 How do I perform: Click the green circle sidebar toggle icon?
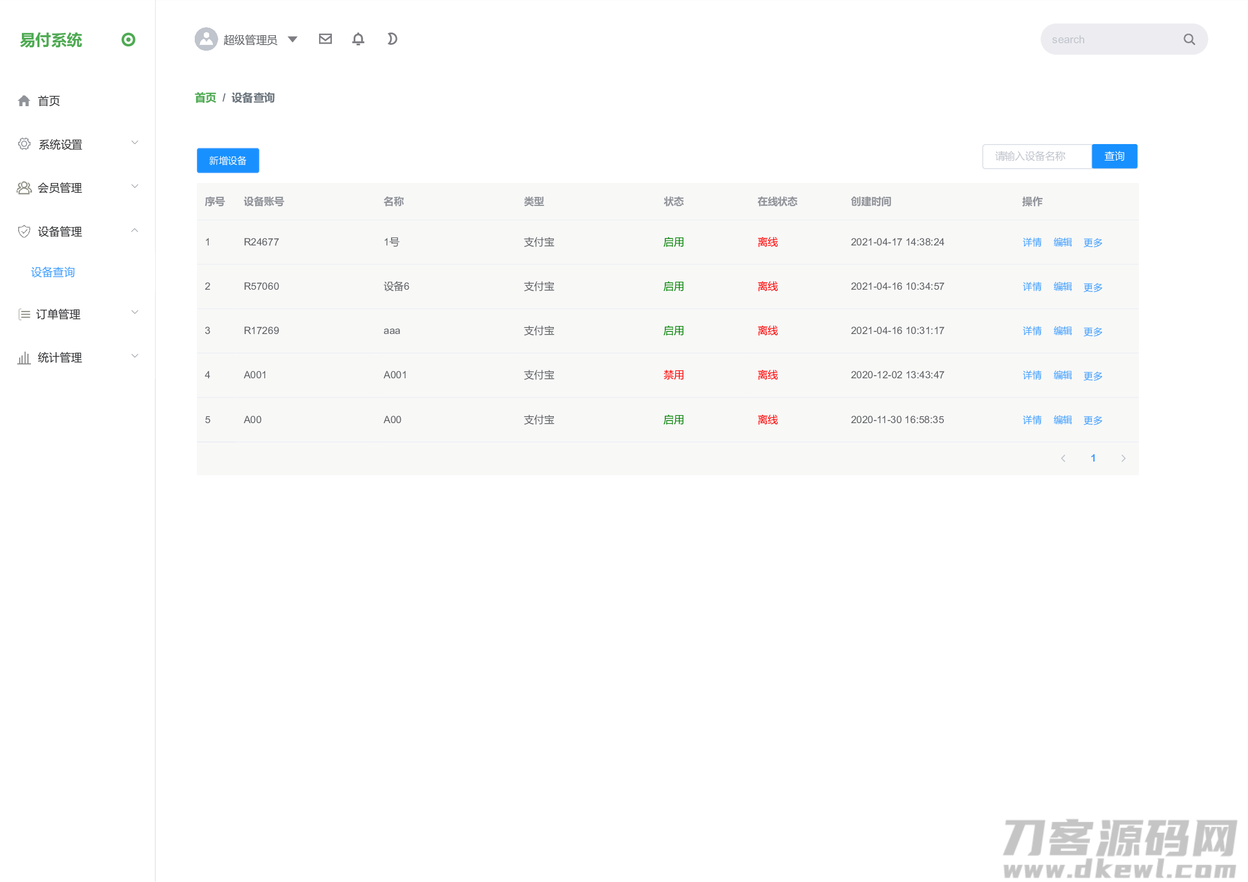click(128, 39)
